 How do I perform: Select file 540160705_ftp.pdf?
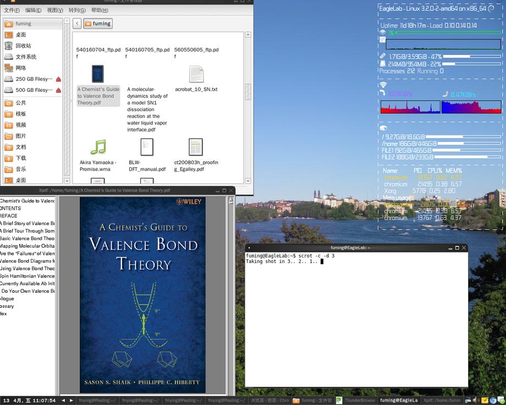(147, 53)
